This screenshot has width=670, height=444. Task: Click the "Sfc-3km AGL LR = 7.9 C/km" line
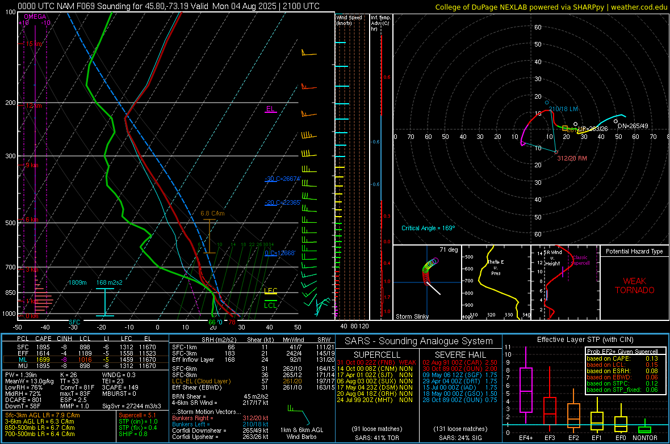(43, 416)
